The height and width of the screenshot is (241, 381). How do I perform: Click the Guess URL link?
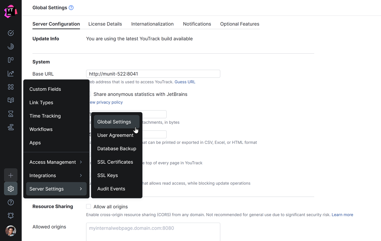(185, 82)
